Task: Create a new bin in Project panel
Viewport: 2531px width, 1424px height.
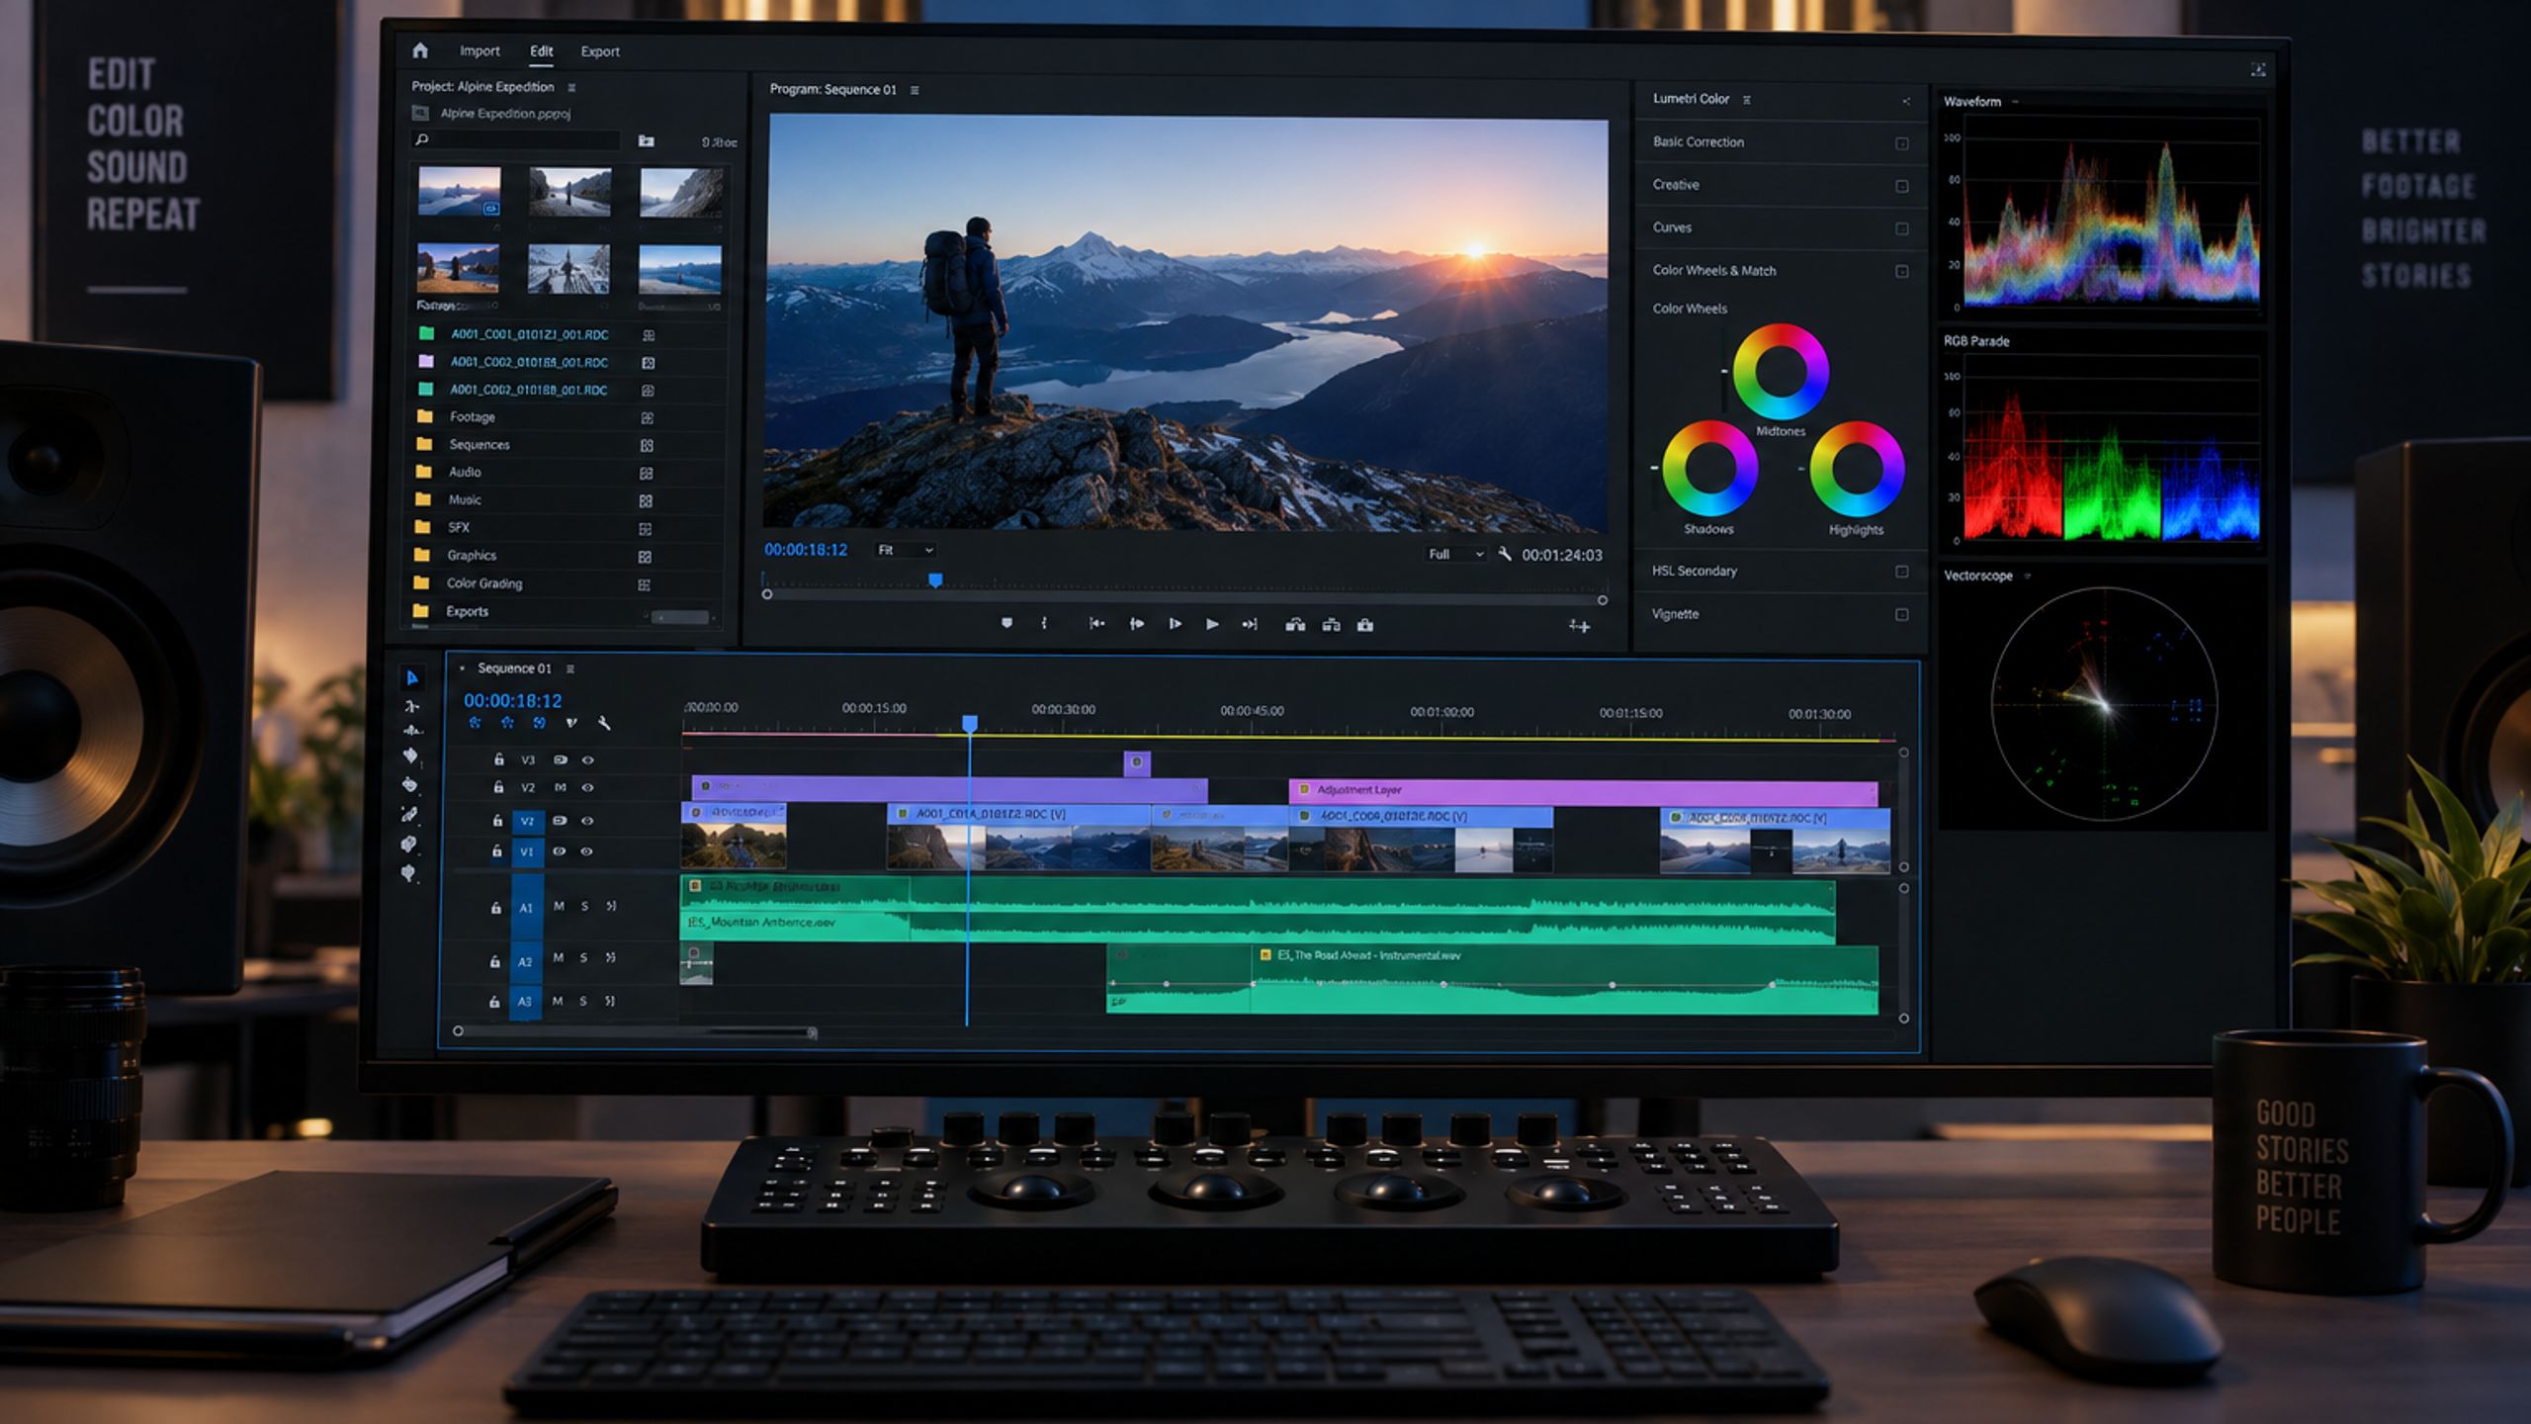Action: point(646,141)
